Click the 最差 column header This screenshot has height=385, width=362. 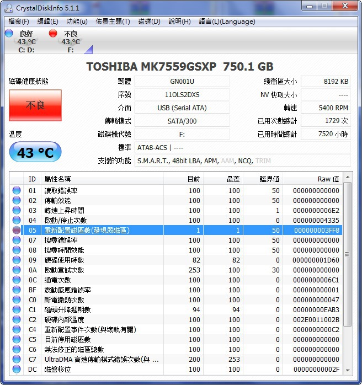click(223, 179)
